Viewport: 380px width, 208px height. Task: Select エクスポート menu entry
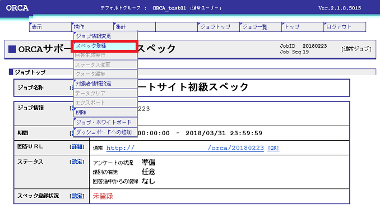105,103
